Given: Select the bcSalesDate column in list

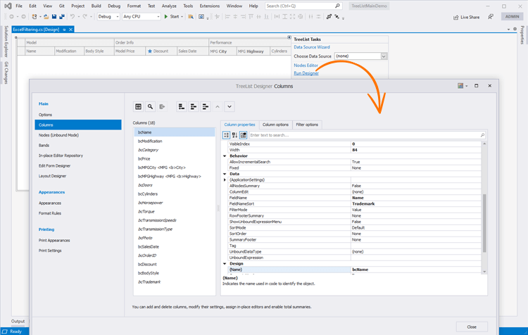Looking at the screenshot, I should [x=175, y=247].
